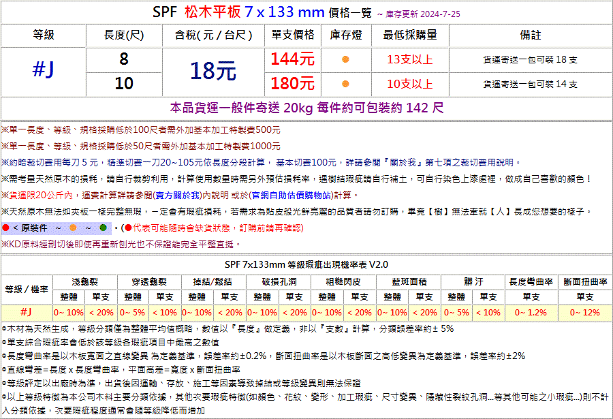
Task: Click the 0~ 5% value under 髒汙
Action: coord(456,312)
